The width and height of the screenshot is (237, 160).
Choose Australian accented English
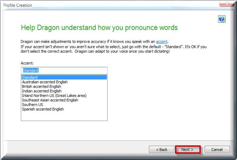click(x=64, y=82)
